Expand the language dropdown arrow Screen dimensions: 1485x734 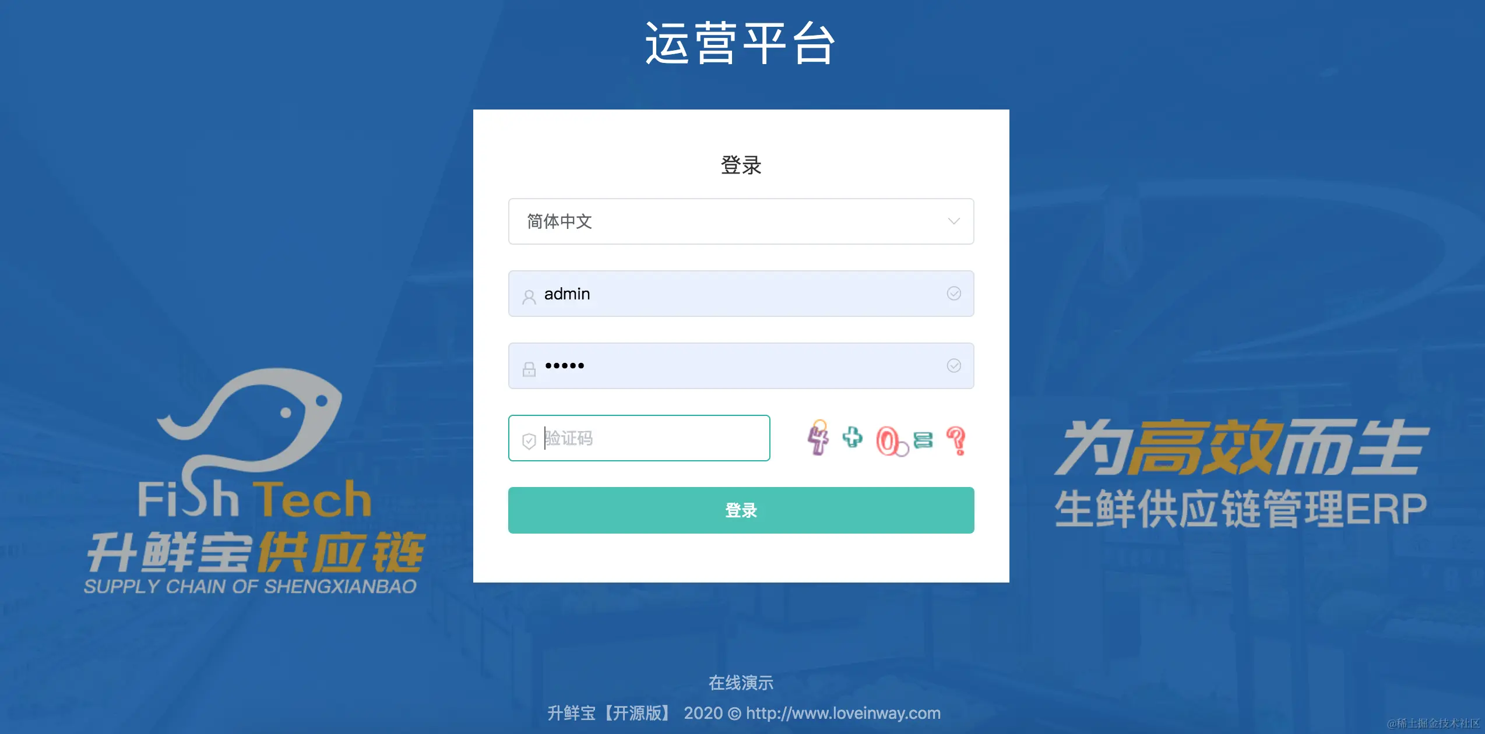(953, 221)
